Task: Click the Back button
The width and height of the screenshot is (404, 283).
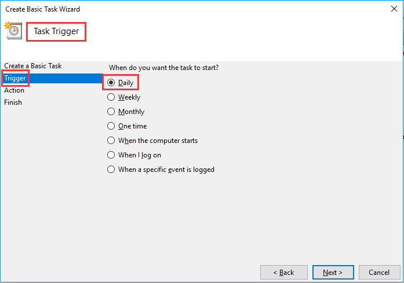Action: [x=283, y=272]
